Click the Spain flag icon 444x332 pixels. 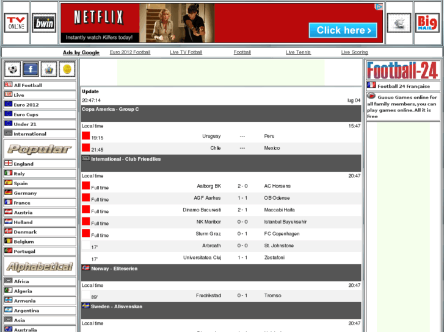[8, 183]
